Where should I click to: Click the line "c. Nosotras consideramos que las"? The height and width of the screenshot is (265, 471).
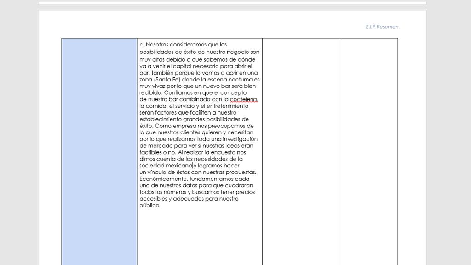(x=183, y=45)
